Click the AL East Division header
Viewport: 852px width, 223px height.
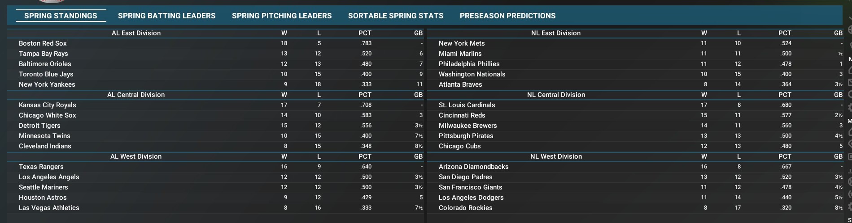coord(136,33)
